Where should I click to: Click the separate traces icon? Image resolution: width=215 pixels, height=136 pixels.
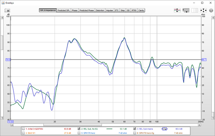coord(177,10)
